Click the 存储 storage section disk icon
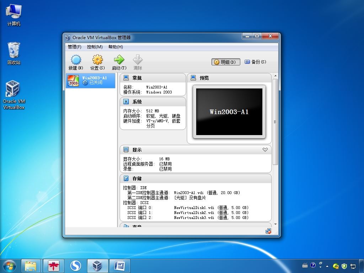The height and width of the screenshot is (273, 364). [x=126, y=178]
